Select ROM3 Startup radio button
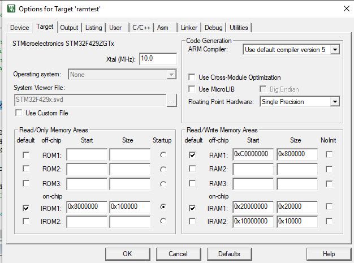The image size is (354, 263). tap(163, 184)
